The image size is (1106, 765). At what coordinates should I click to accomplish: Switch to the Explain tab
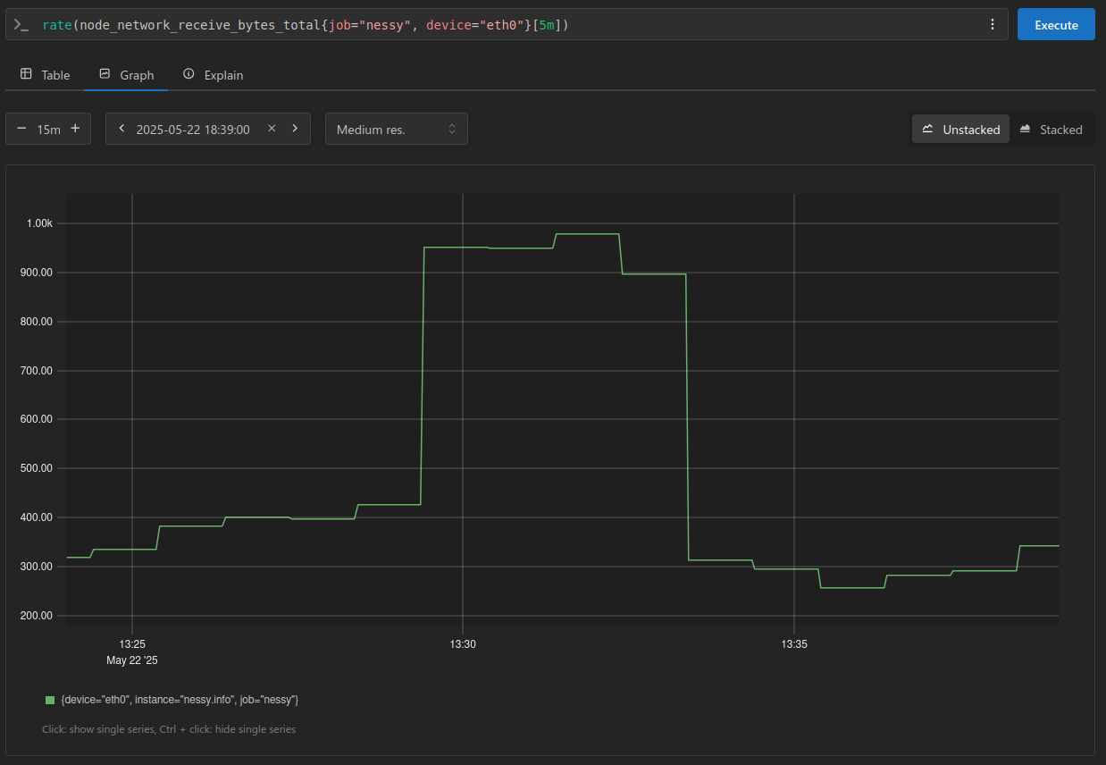coord(214,75)
